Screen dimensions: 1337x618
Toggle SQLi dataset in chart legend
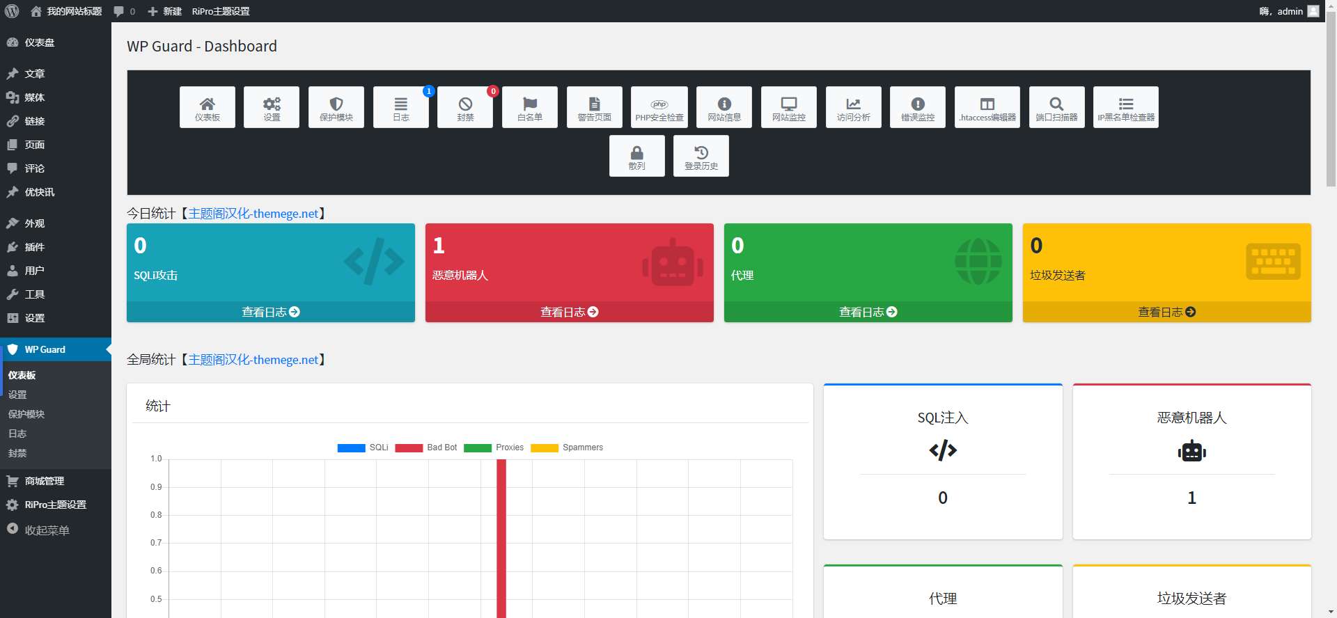(363, 447)
